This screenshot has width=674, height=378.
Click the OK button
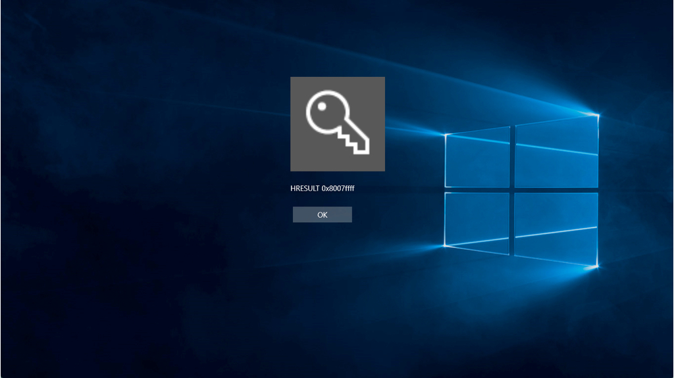[x=323, y=214]
